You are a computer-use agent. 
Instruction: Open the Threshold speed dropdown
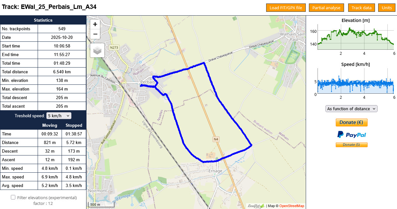(x=59, y=116)
